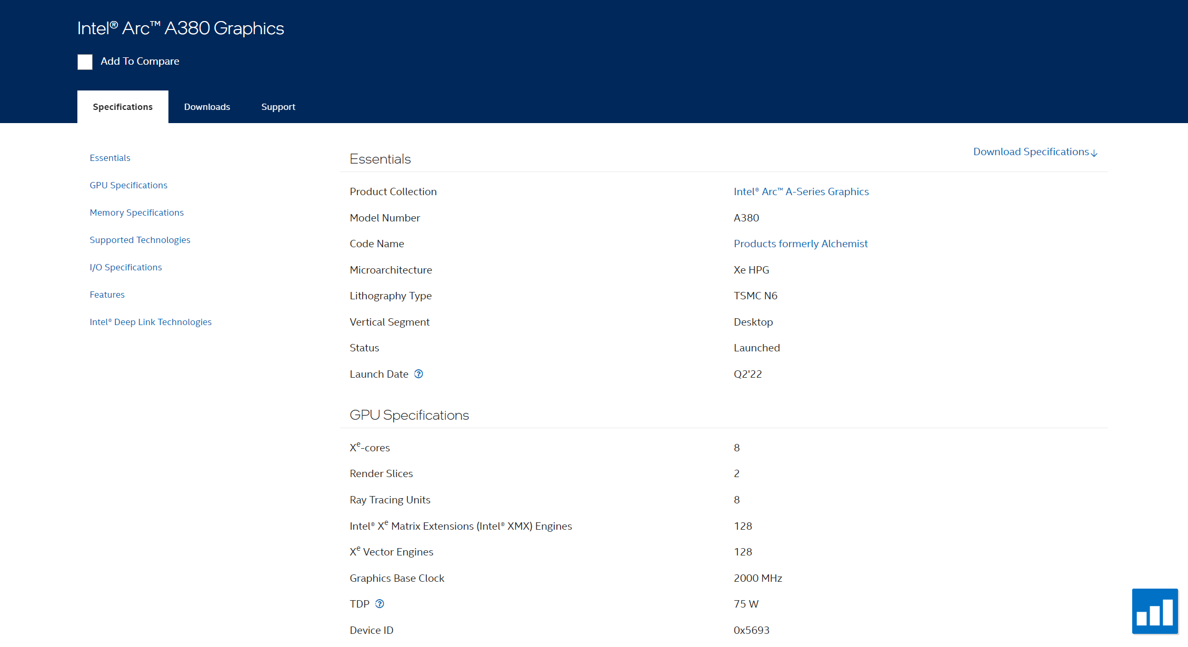The height and width of the screenshot is (647, 1188).
Task: Open Products formerly Alchemist link
Action: tap(800, 244)
